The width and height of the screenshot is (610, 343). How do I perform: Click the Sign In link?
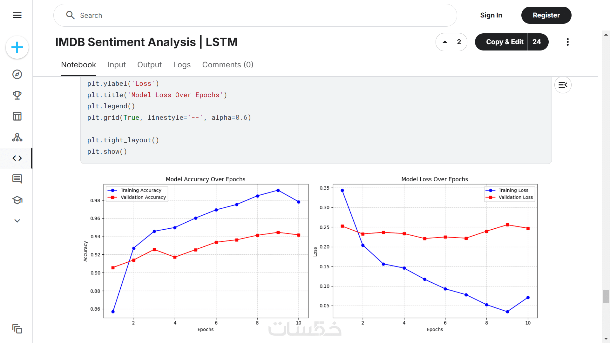tap(491, 15)
